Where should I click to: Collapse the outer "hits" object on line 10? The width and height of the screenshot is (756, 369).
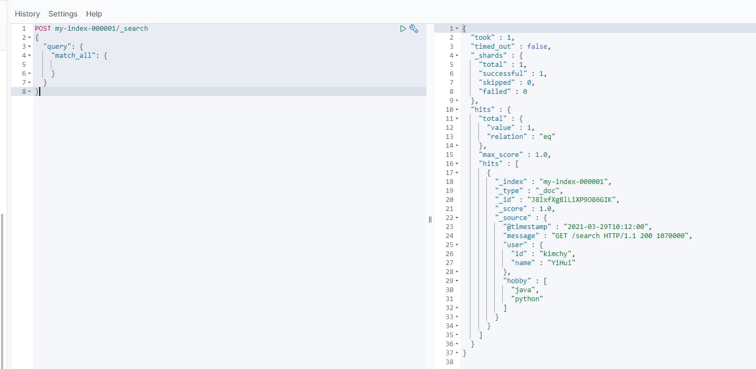coord(457,110)
